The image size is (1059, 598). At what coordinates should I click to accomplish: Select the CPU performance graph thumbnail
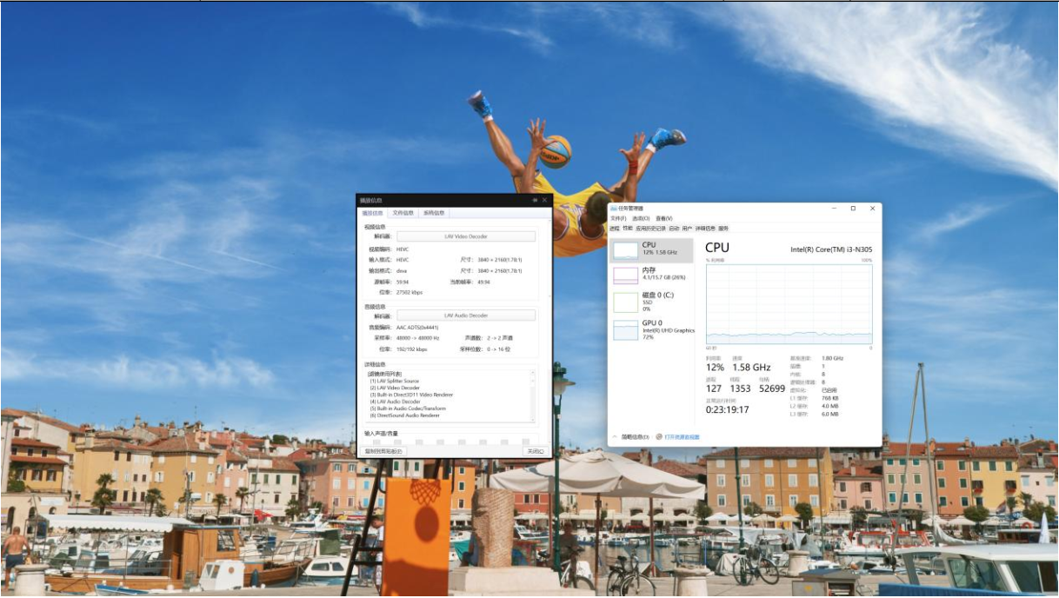(x=625, y=250)
